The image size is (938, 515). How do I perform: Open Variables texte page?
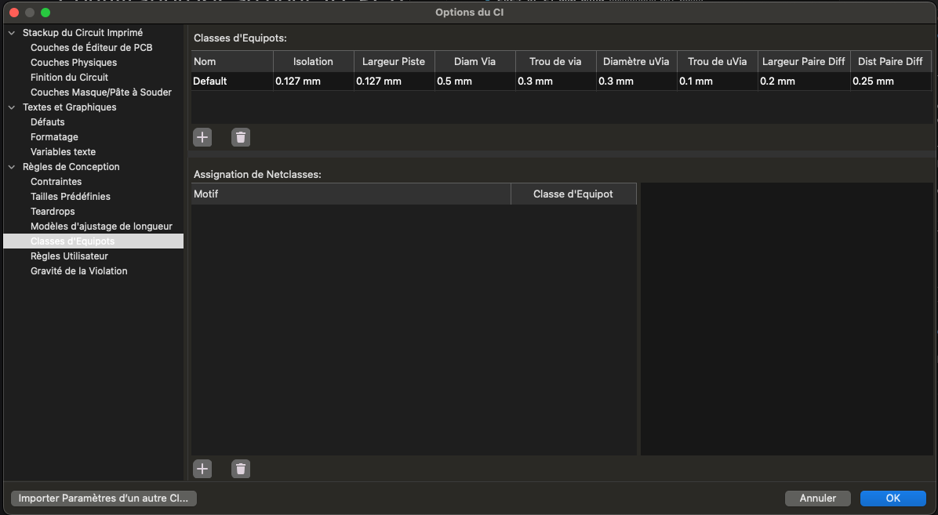click(x=63, y=152)
